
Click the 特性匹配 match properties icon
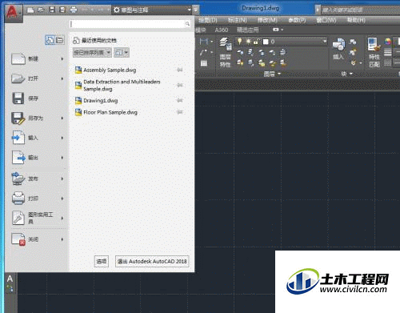(x=374, y=52)
